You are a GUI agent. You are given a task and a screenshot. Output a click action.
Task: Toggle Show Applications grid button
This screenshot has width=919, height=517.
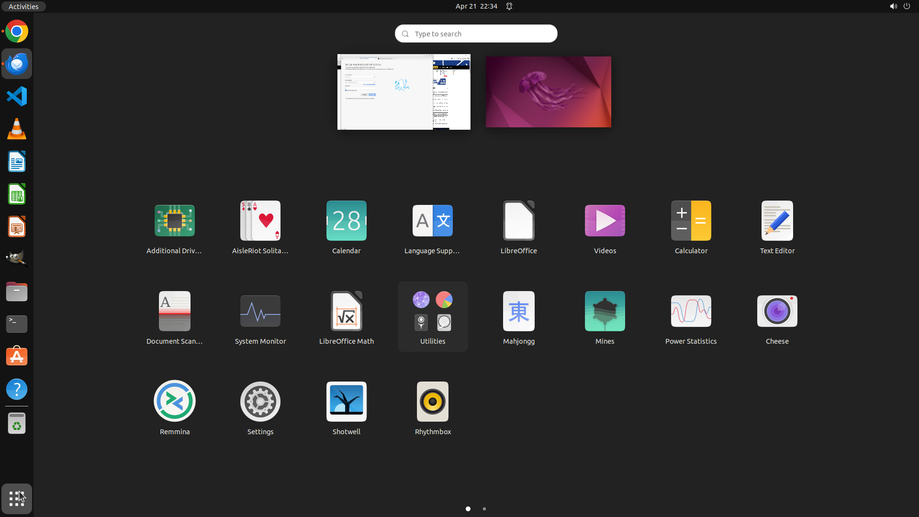point(17,499)
